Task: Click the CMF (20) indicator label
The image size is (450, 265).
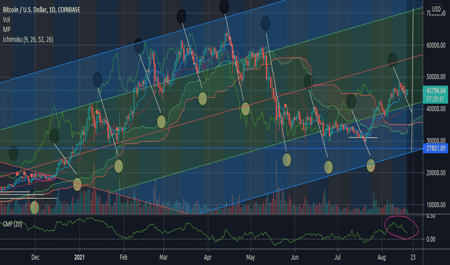Action: coord(13,224)
